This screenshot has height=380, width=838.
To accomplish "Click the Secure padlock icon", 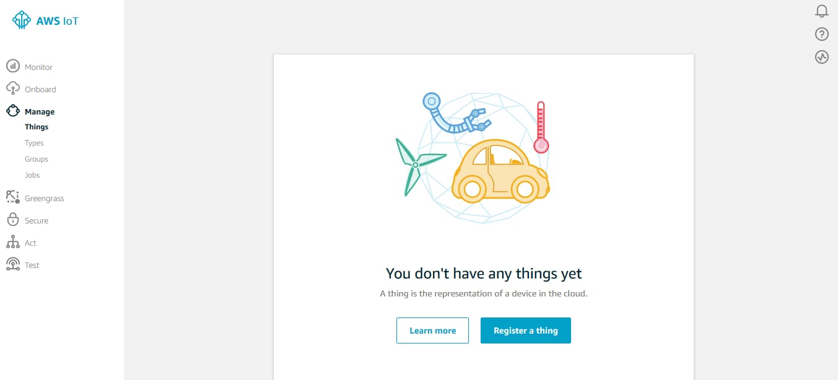I will pos(13,220).
